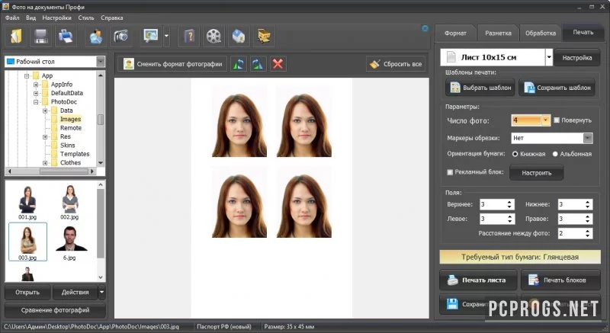610x333 pixels.
Task: Click the Настроить button
Action: coord(537,172)
